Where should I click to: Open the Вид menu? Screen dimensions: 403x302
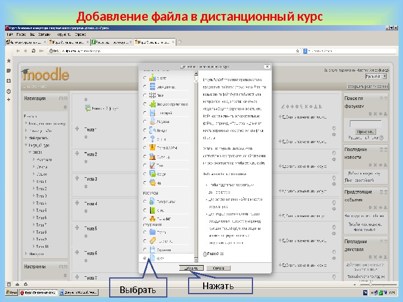[32, 34]
